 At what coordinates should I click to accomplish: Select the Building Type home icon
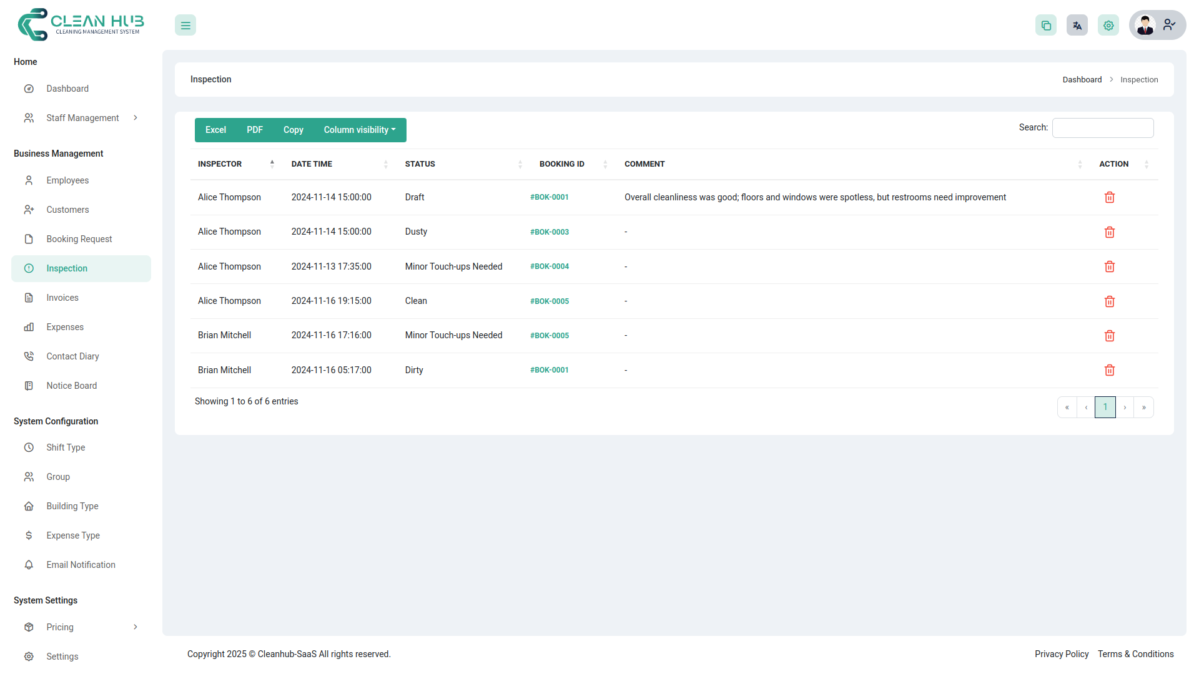click(29, 506)
